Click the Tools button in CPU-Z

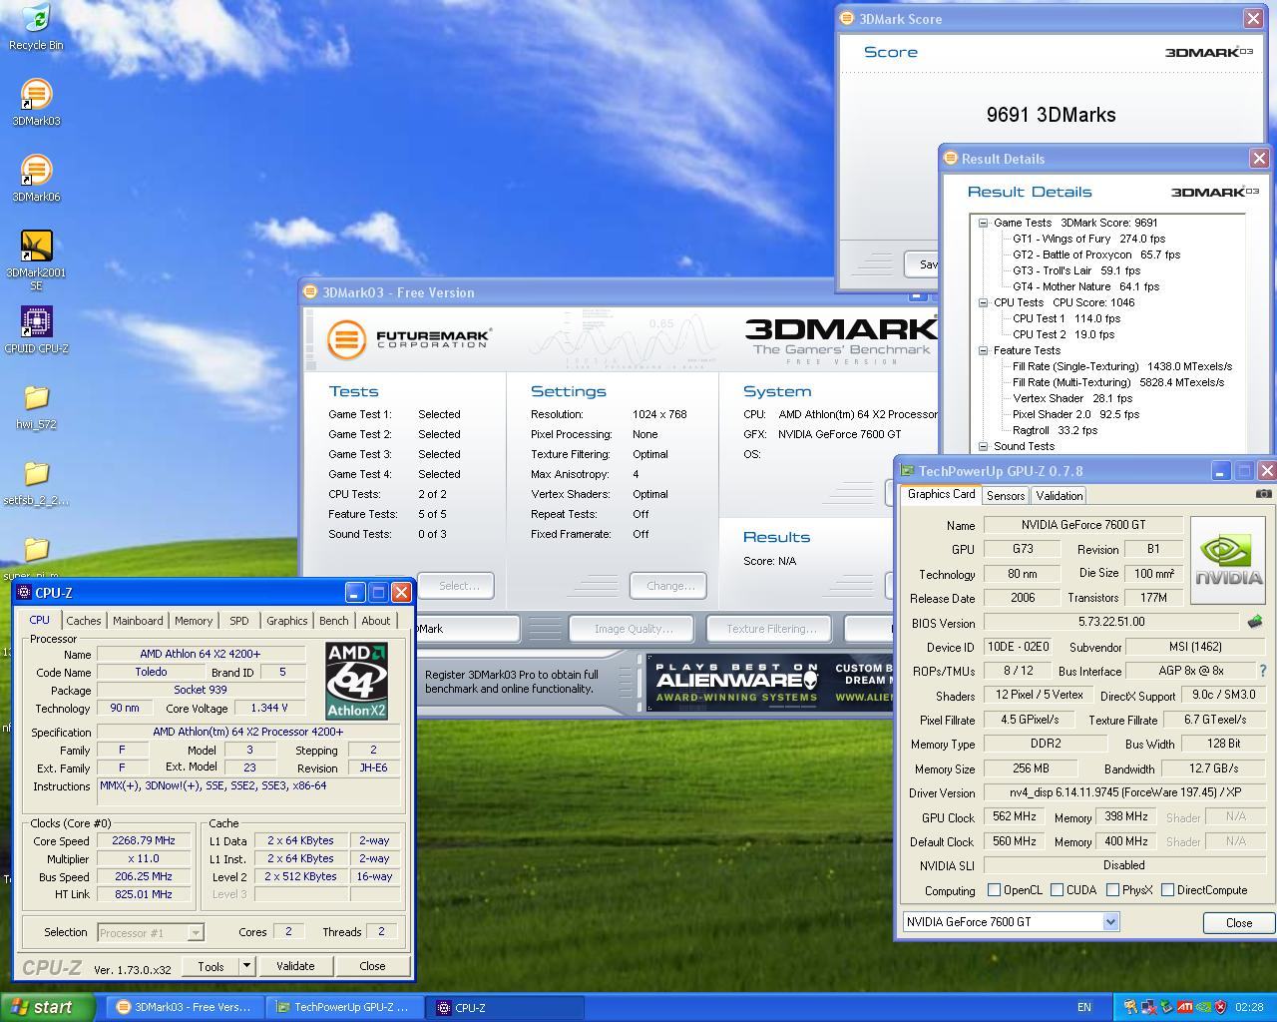pyautogui.click(x=211, y=965)
